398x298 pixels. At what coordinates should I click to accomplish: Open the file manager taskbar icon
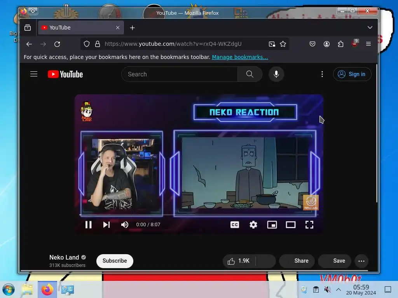pyautogui.click(x=28, y=289)
